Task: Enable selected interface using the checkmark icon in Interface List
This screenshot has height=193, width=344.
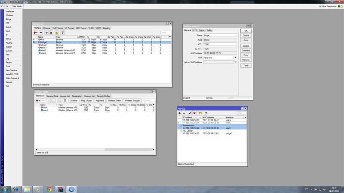Action: [46, 33]
